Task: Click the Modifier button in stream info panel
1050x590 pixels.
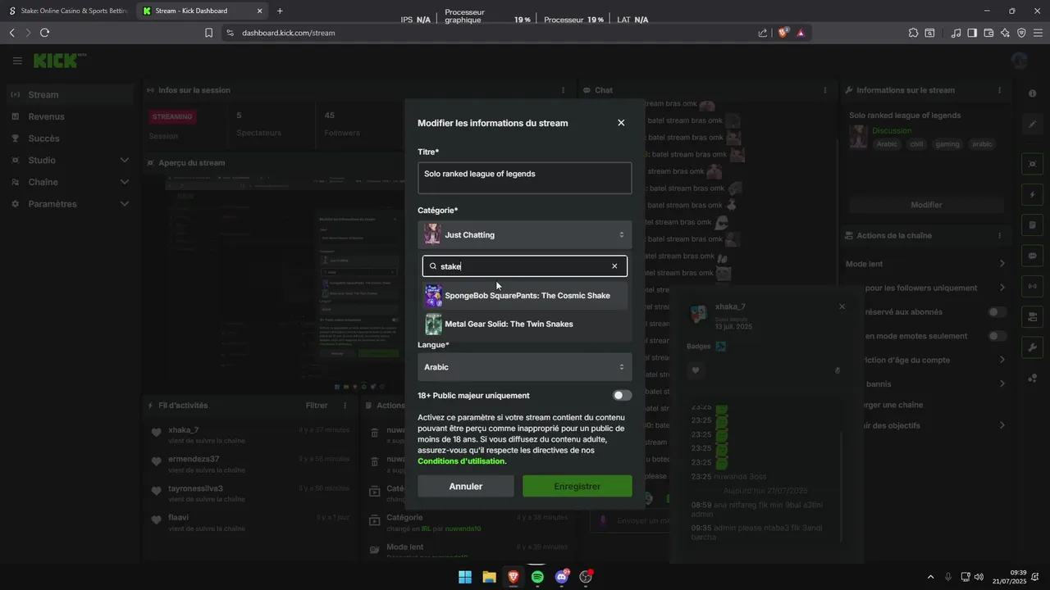Action: (x=926, y=205)
